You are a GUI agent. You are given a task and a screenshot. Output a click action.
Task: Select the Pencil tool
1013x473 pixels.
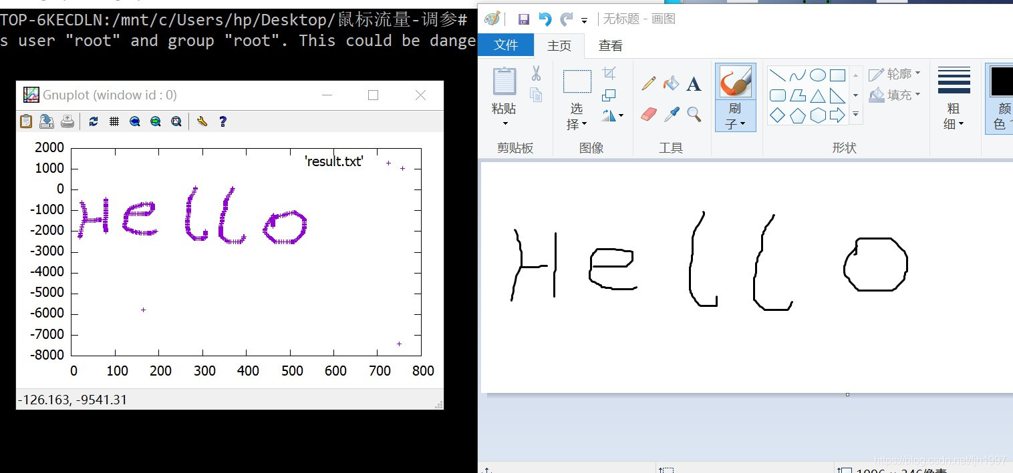649,83
